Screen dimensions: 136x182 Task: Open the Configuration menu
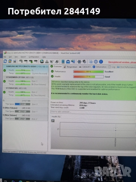coord(34,57)
